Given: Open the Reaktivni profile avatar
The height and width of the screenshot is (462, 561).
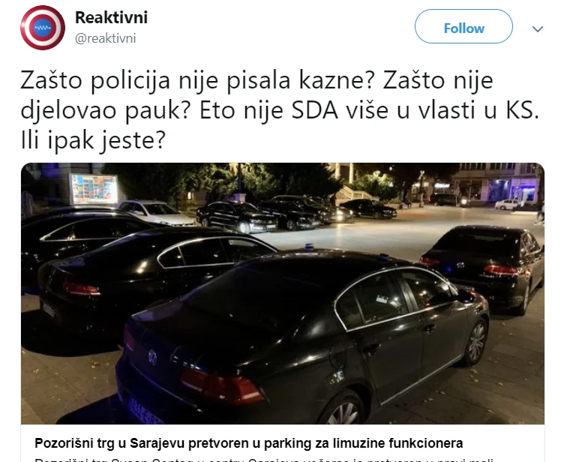Looking at the screenshot, I should click(43, 28).
